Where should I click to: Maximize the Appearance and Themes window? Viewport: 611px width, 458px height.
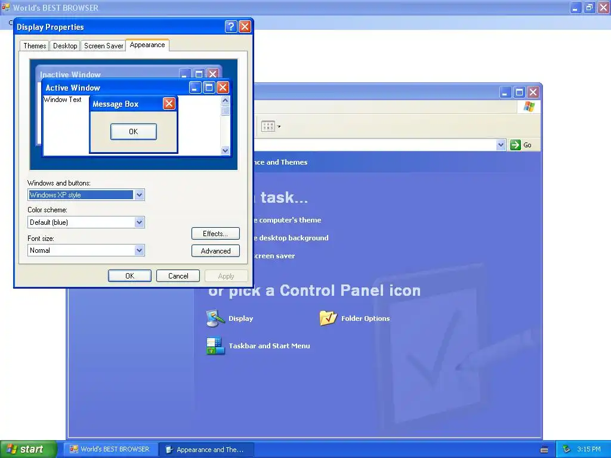coord(519,92)
